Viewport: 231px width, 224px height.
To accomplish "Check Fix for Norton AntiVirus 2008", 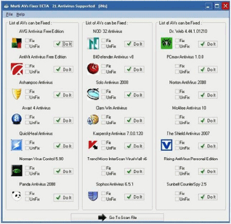I will coord(177,91).
